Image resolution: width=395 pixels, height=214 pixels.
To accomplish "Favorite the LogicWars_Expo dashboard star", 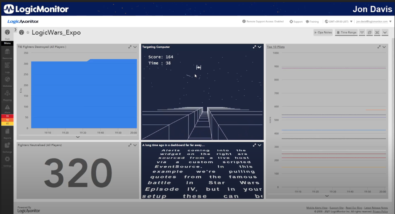I will tap(28, 32).
